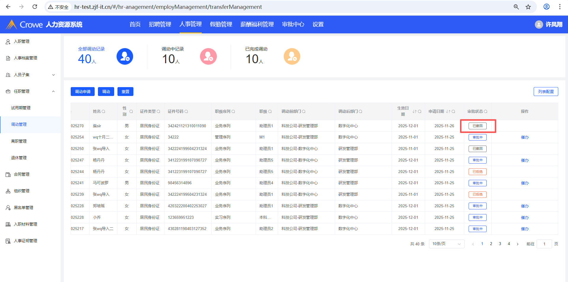
Task: Open the 薪酬福利管理 top menu
Action: 257,25
